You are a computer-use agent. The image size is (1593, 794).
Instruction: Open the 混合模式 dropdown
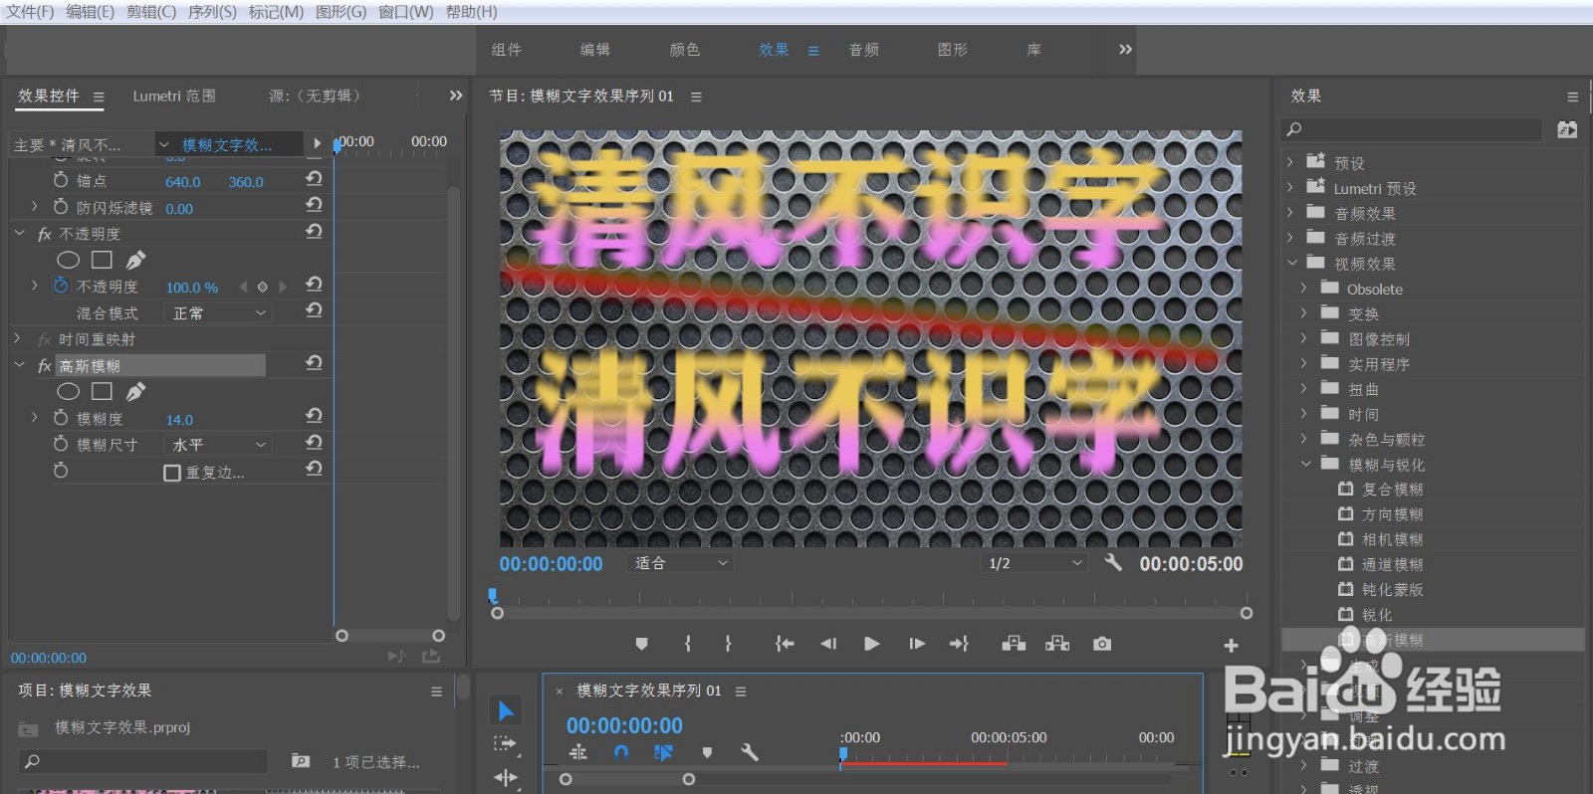click(x=219, y=312)
